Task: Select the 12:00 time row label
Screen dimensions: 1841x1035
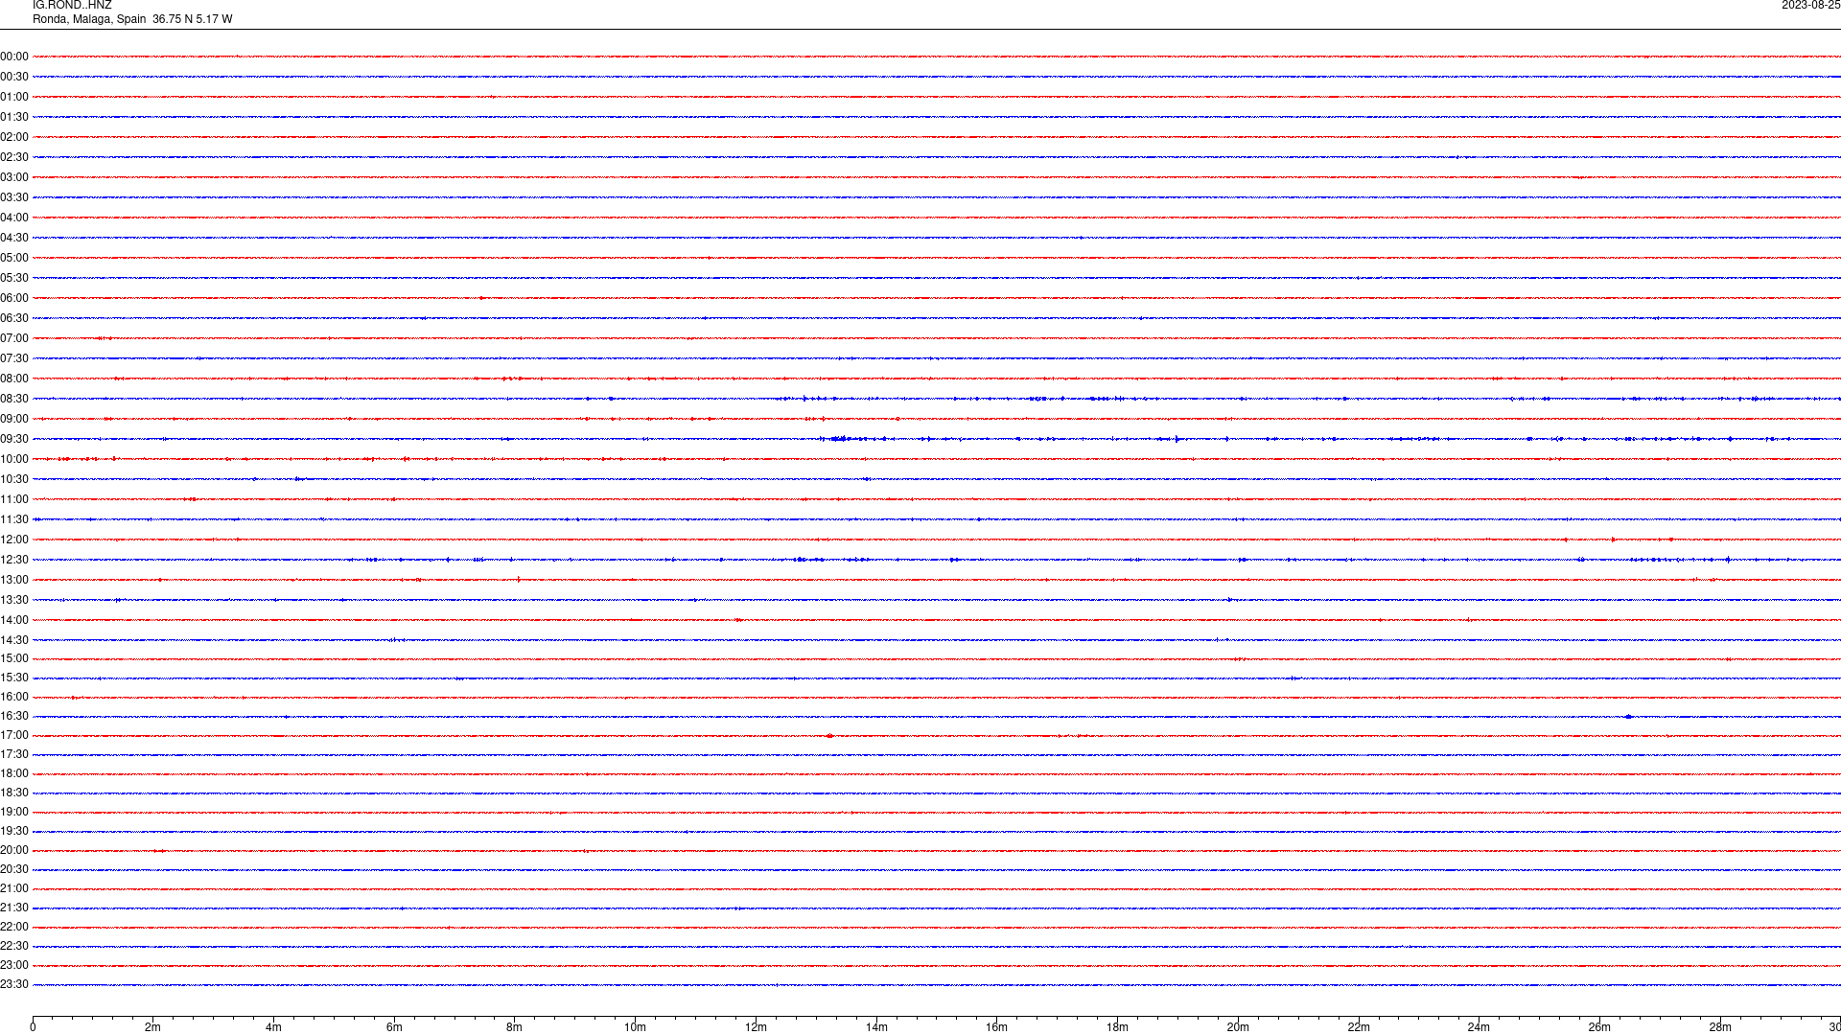Action: pyautogui.click(x=14, y=540)
